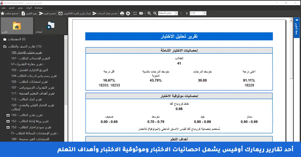The height and width of the screenshot is (157, 301).
Task: Select report تقرير تحليلي للاختبار 100
Action: 27,52
